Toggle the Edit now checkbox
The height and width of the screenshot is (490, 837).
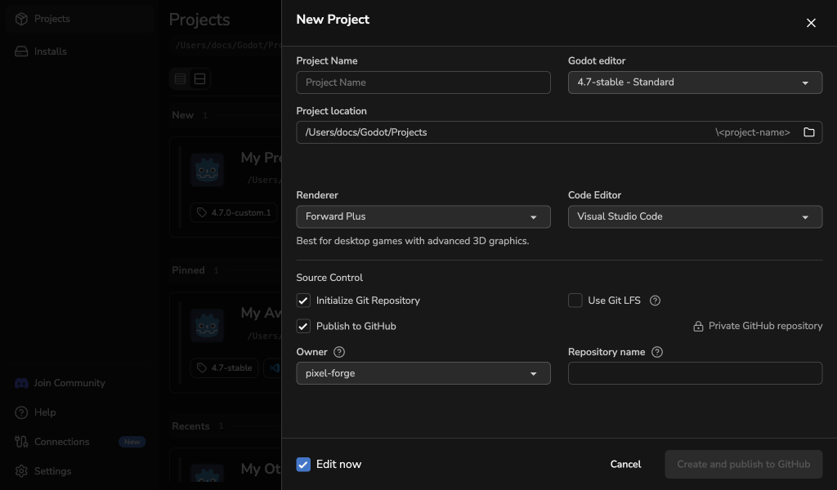pyautogui.click(x=303, y=465)
